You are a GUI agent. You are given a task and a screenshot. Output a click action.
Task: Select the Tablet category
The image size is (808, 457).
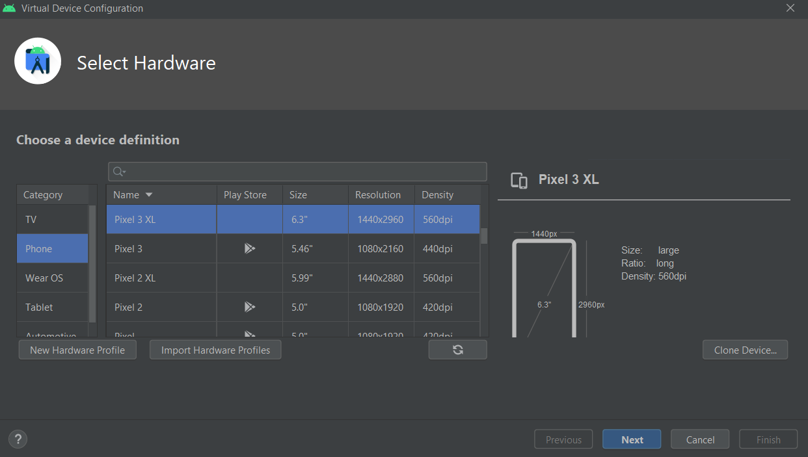pos(52,307)
